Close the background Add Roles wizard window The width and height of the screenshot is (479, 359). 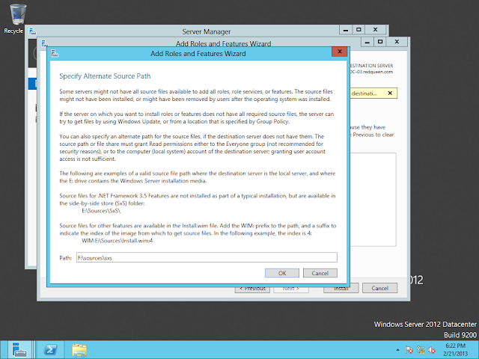tap(397, 42)
